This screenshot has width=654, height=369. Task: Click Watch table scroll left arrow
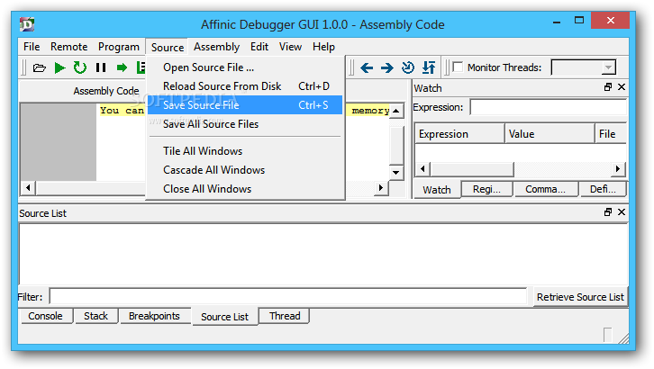coord(422,168)
